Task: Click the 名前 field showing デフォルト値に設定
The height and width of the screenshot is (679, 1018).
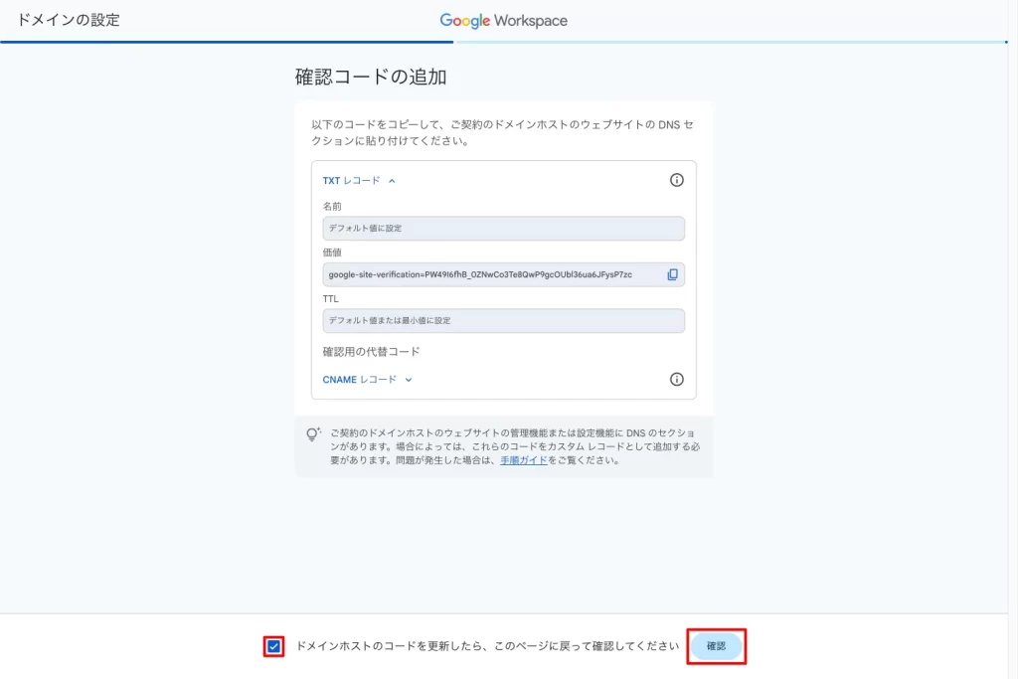Action: [x=502, y=228]
